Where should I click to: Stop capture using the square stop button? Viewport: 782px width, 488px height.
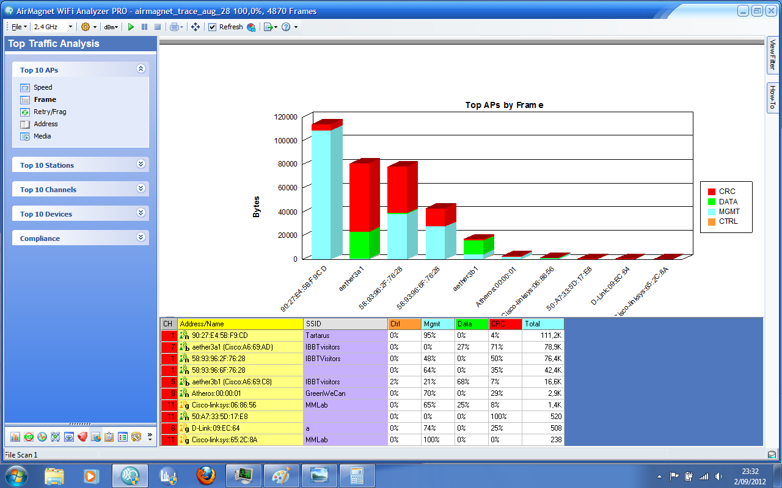pos(158,27)
